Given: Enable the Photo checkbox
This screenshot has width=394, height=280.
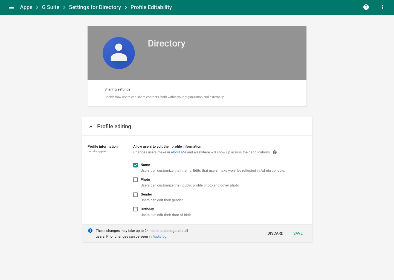Looking at the screenshot, I should coord(135,180).
